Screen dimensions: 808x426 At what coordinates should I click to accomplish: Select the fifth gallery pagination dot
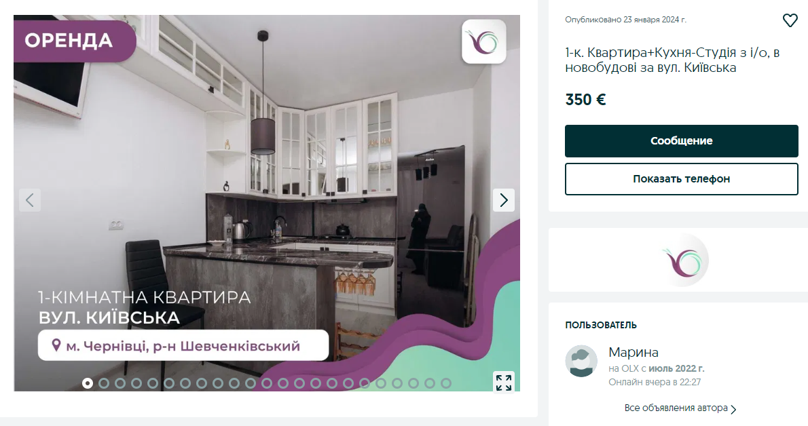pyautogui.click(x=153, y=383)
